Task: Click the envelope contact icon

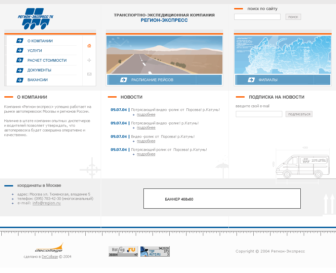Action: [x=89, y=74]
